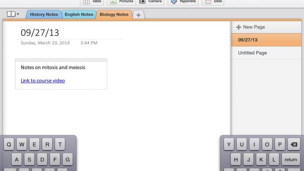Tap the R key

47,144
